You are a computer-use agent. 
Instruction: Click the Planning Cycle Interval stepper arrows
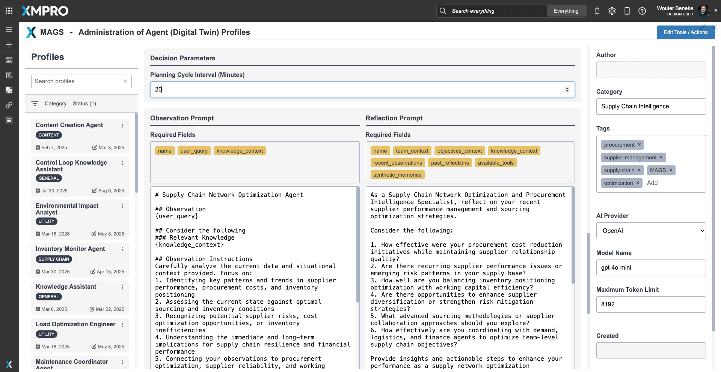click(x=567, y=90)
